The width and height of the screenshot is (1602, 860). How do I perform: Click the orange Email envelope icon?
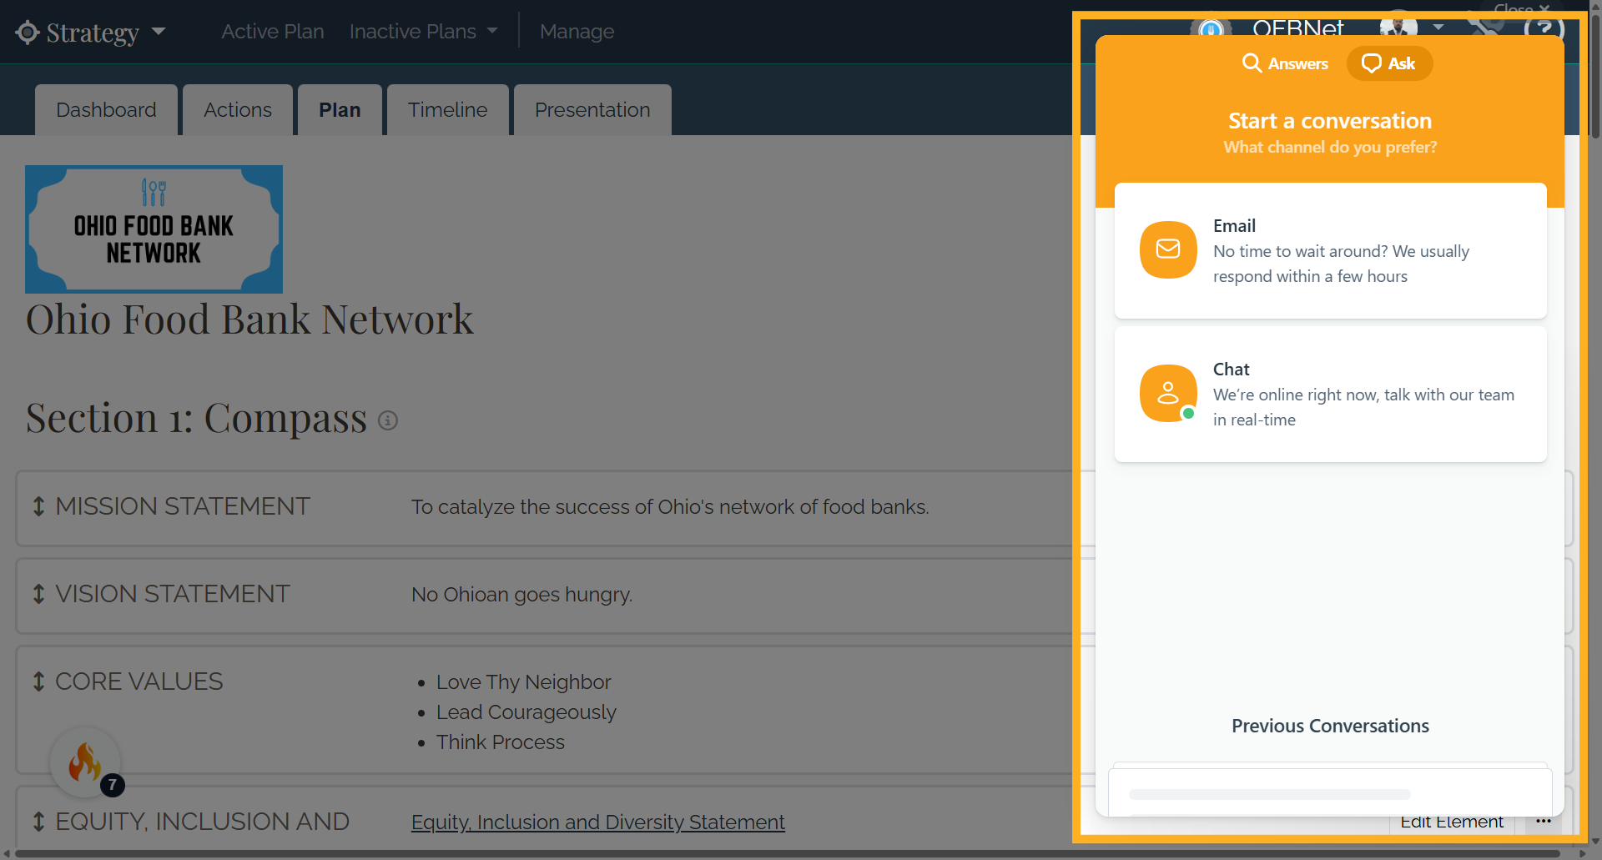[x=1168, y=249]
